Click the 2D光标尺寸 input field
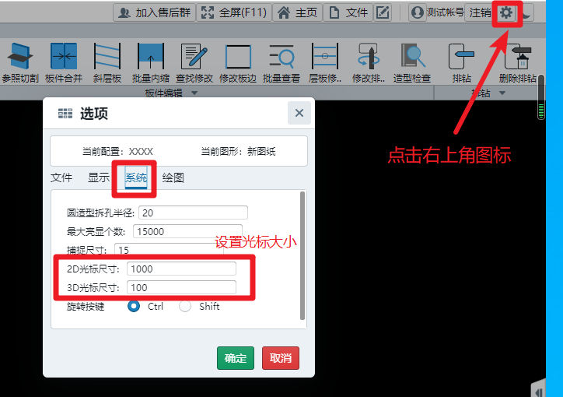The image size is (563, 397). [x=181, y=269]
